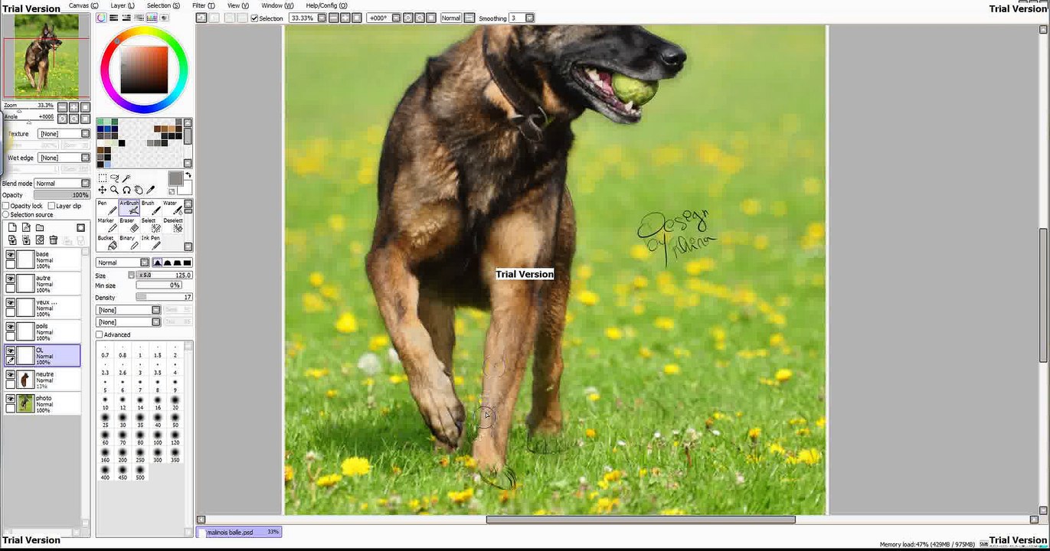
Task: Activate the move layer tool
Action: point(102,190)
